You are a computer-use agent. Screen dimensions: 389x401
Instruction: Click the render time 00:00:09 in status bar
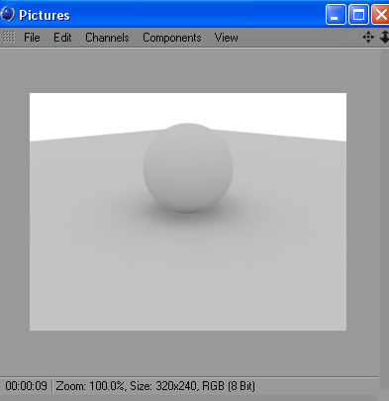pyautogui.click(x=27, y=386)
